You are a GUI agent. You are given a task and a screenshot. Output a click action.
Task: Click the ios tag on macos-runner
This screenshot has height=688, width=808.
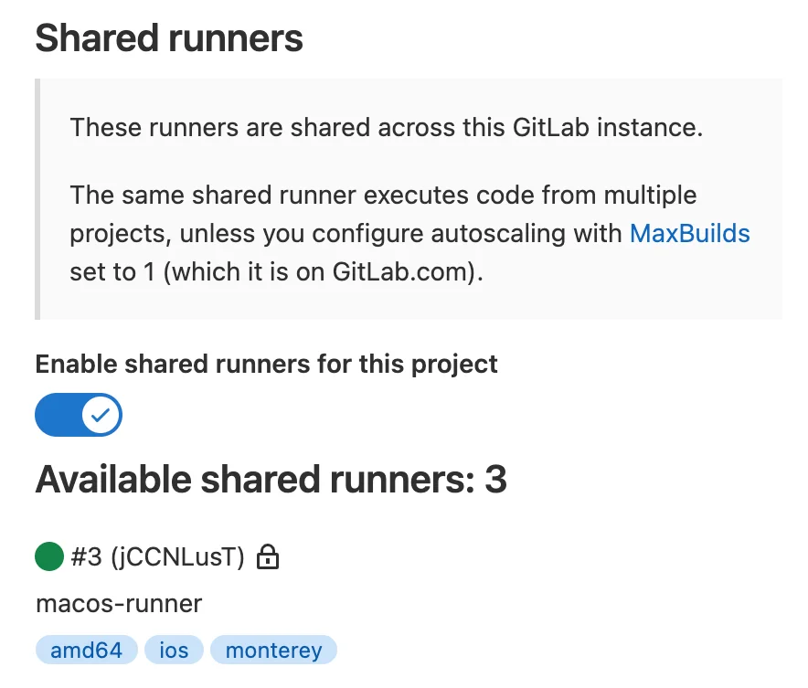point(174,650)
